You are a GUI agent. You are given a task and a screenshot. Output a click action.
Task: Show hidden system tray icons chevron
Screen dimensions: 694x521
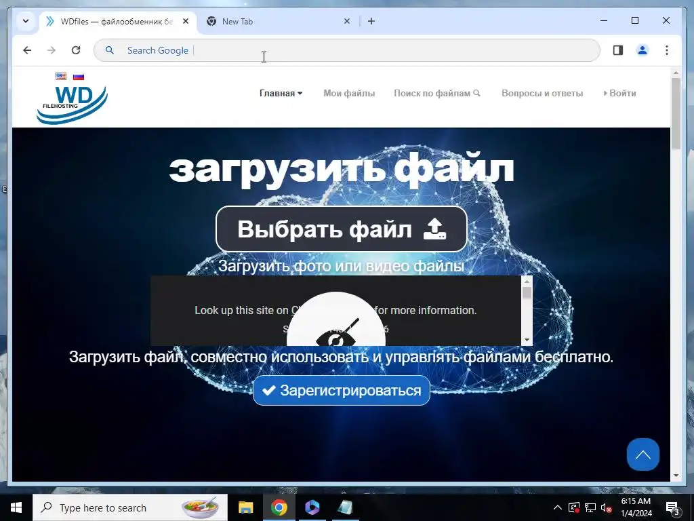coord(558,507)
